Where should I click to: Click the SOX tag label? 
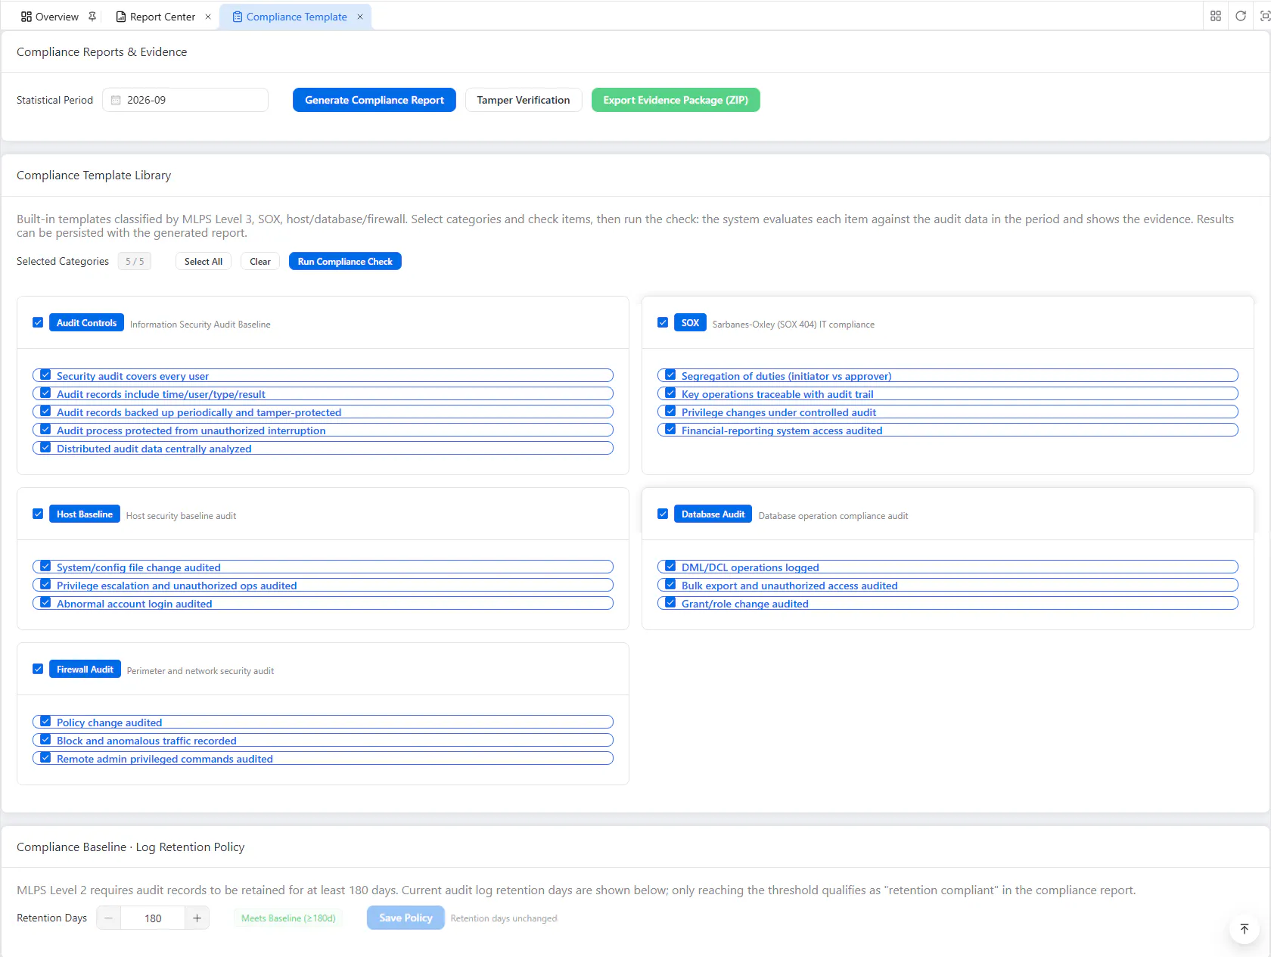(x=690, y=322)
